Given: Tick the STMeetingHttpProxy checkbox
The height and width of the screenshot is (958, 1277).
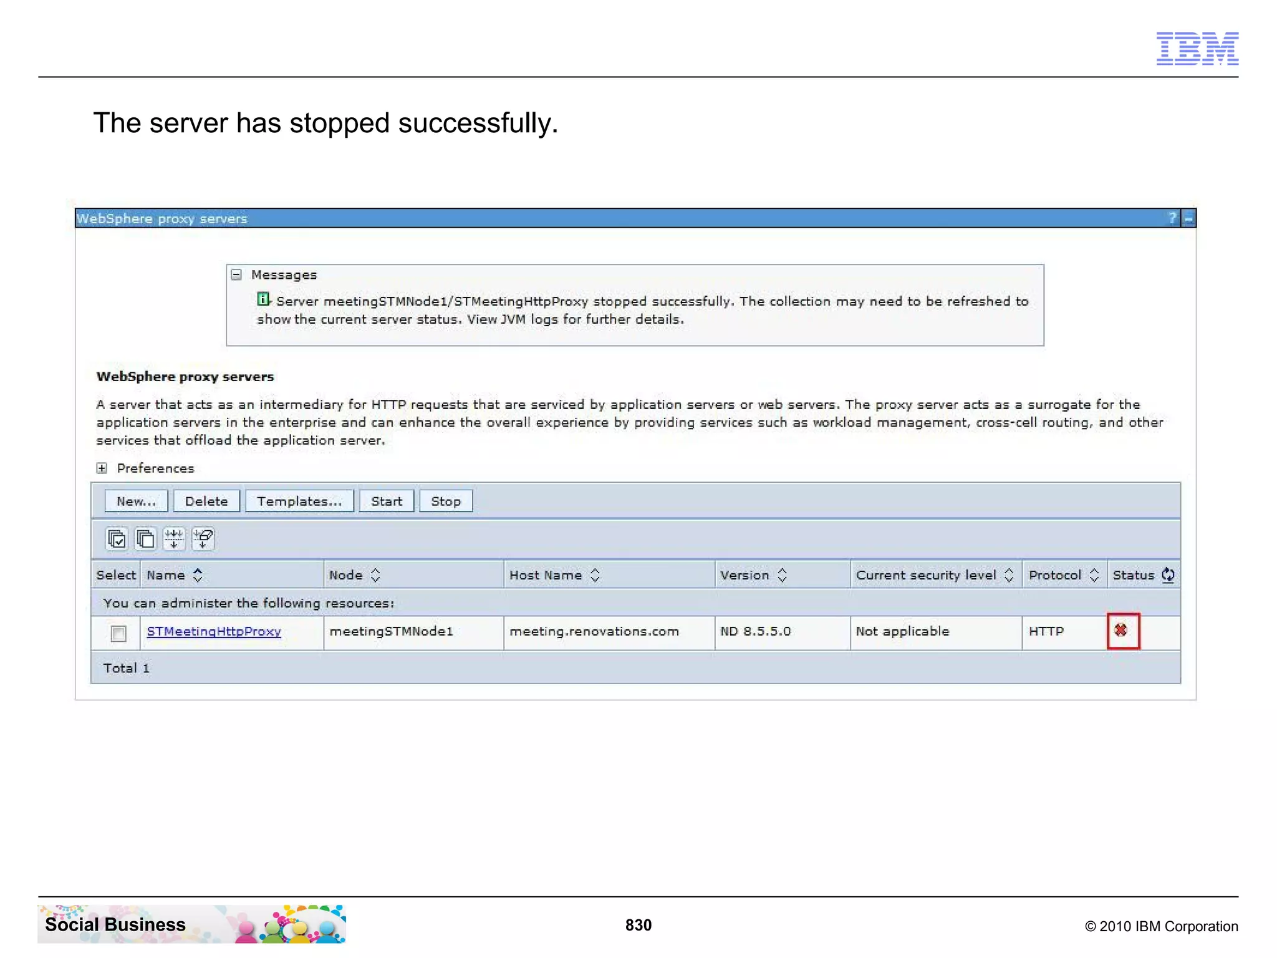Looking at the screenshot, I should point(118,634).
